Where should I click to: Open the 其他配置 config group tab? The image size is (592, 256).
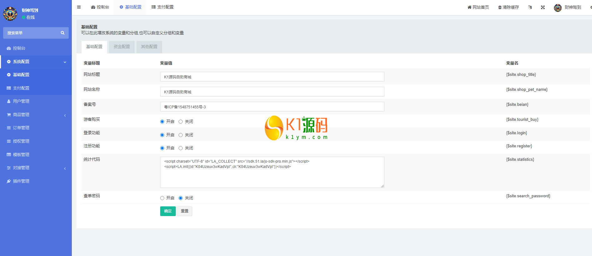[x=149, y=47]
